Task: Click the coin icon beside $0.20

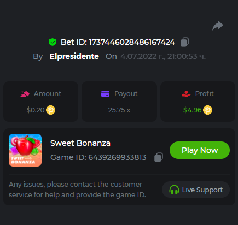Action: pyautogui.click(x=50, y=110)
